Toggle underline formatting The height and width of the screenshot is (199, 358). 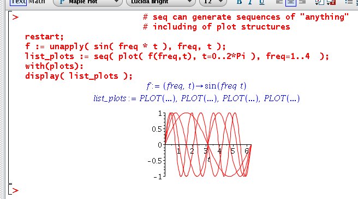[261, 2]
